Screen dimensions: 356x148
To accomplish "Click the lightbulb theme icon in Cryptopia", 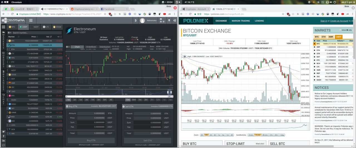I will [x=169, y=20].
